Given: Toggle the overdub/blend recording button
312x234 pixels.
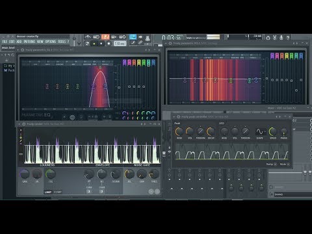Looking at the screenshot, I should [x=114, y=37].
